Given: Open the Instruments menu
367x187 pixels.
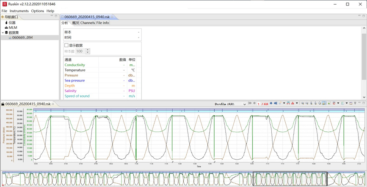Looking at the screenshot, I should [19, 11].
